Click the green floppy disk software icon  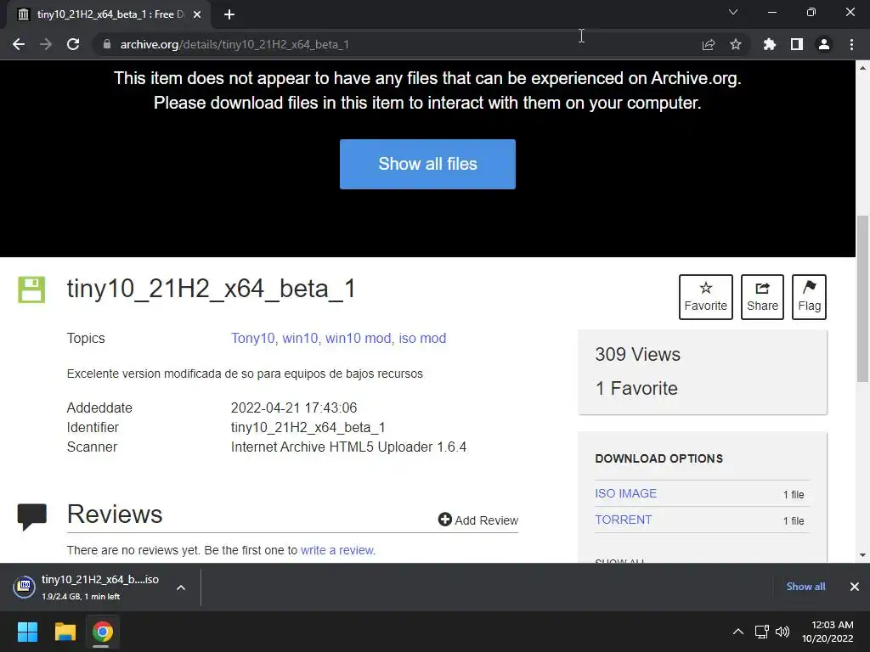[31, 289]
